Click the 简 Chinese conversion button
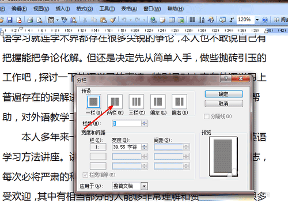Viewport: 288px width, 211px height. pyautogui.click(x=51, y=20)
